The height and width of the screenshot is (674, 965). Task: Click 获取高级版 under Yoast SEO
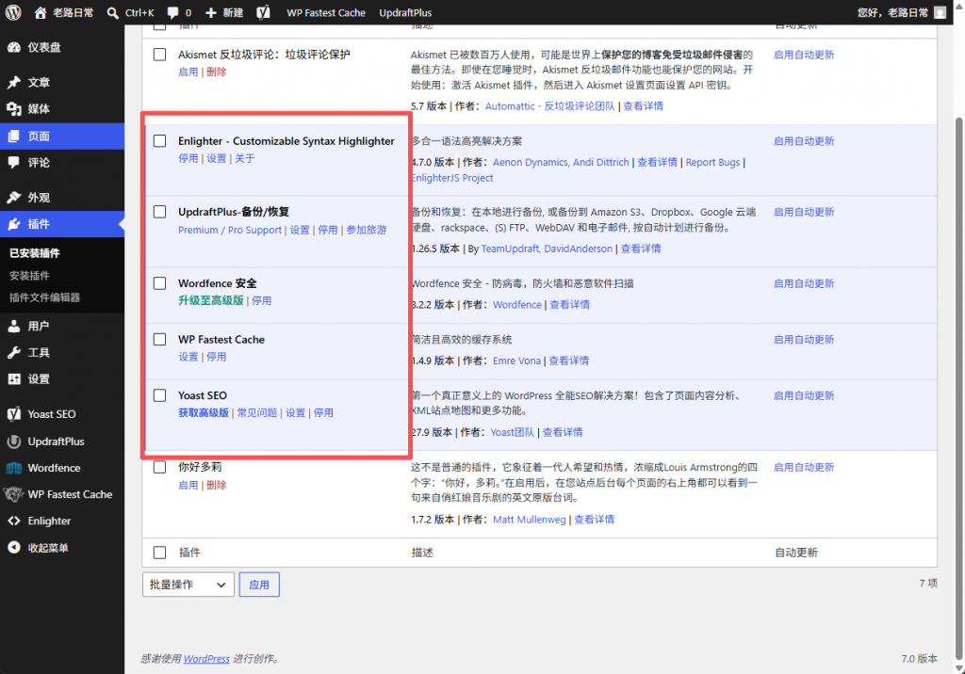click(x=204, y=412)
